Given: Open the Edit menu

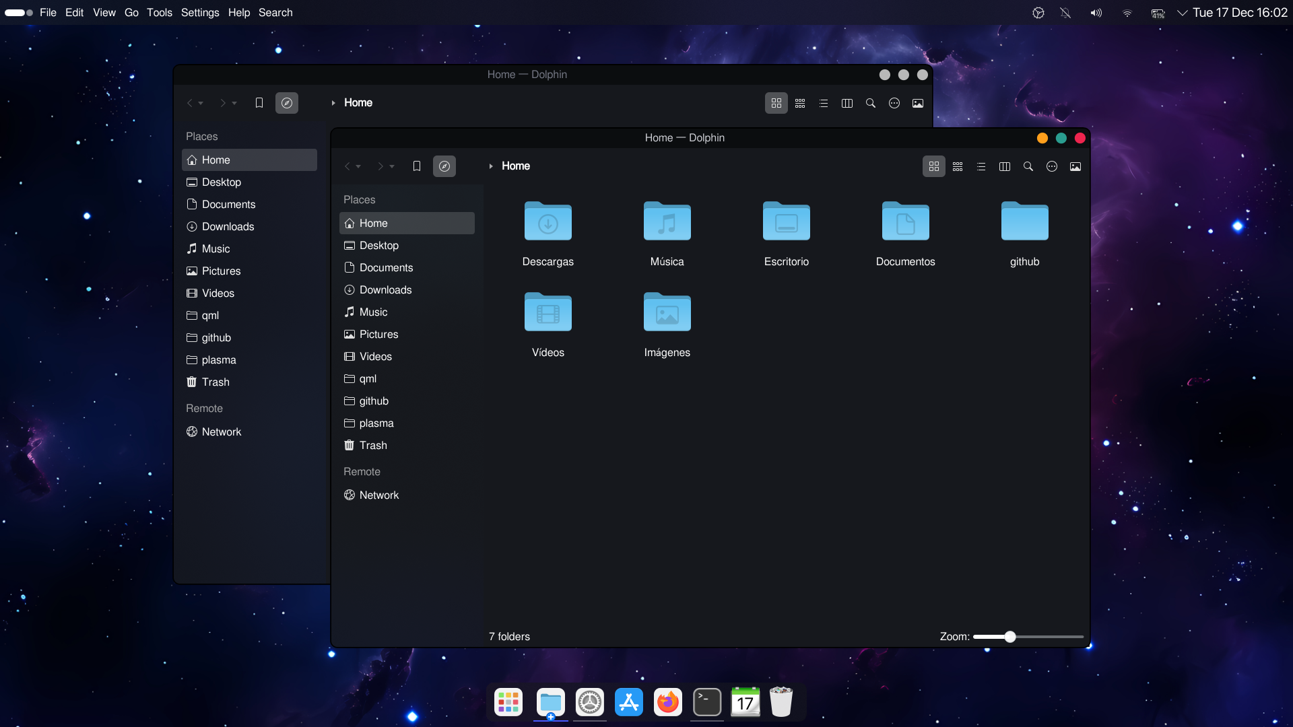Looking at the screenshot, I should point(74,12).
